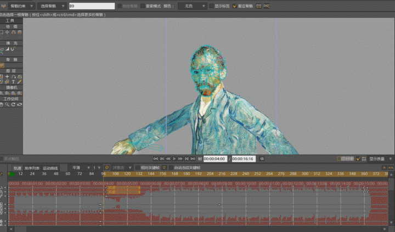This screenshot has width=395, height=232.
Task: Select the highlighted Select Bone tool
Action: (x=2, y=65)
